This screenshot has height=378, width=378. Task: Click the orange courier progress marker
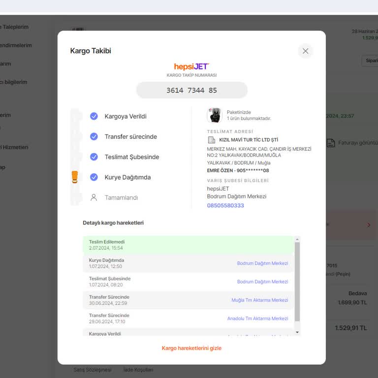(75, 177)
